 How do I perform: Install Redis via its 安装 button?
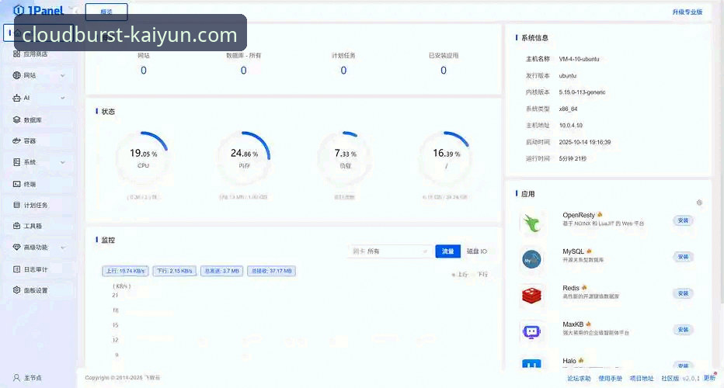click(x=683, y=293)
